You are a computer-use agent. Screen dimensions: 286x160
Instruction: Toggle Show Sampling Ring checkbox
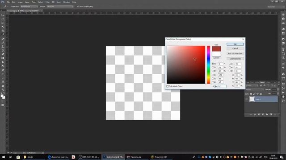tap(78, 7)
